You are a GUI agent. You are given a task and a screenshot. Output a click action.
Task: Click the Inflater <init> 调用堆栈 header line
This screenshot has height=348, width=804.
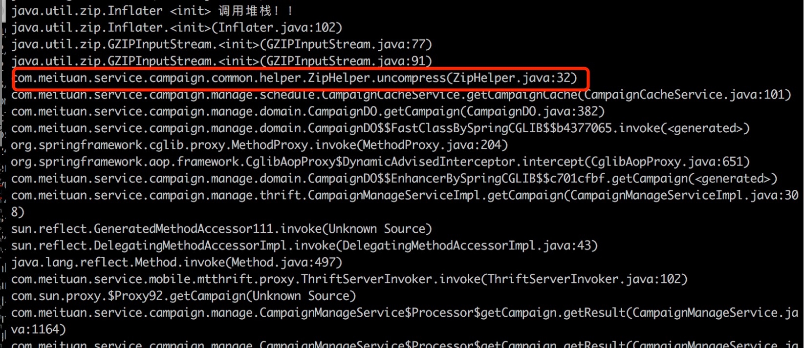(152, 11)
